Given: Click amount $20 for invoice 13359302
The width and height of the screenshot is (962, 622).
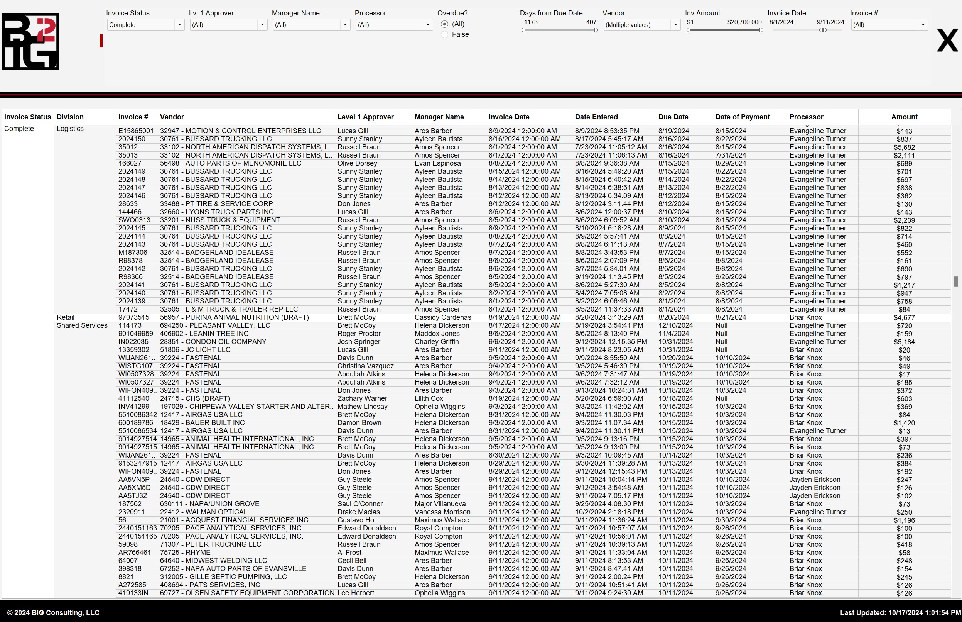Looking at the screenshot, I should point(904,350).
